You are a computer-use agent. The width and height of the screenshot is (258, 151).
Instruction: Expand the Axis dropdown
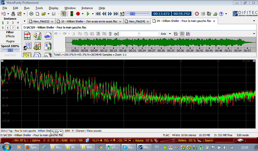pos(170,34)
